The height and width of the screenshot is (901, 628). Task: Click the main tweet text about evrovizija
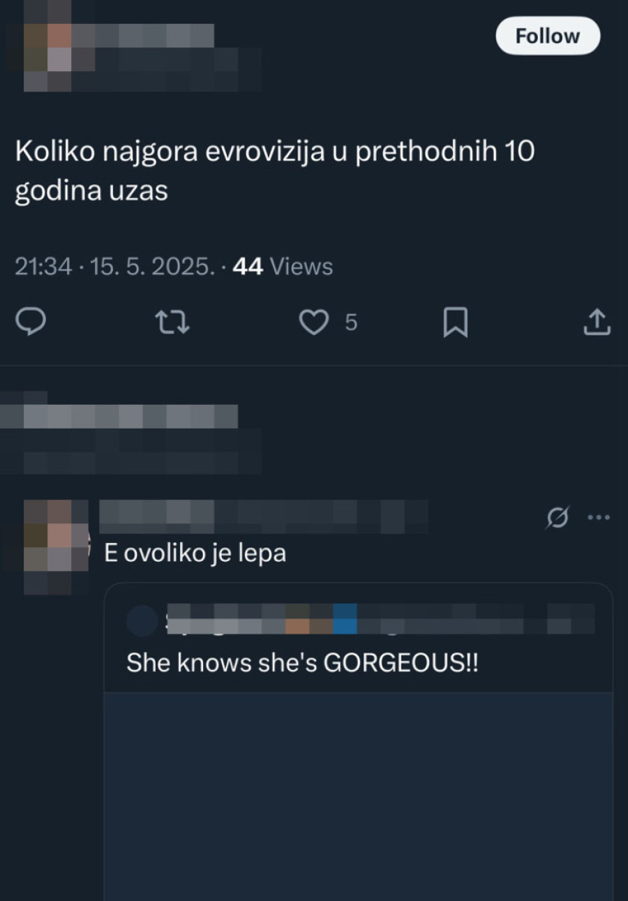pyautogui.click(x=275, y=171)
